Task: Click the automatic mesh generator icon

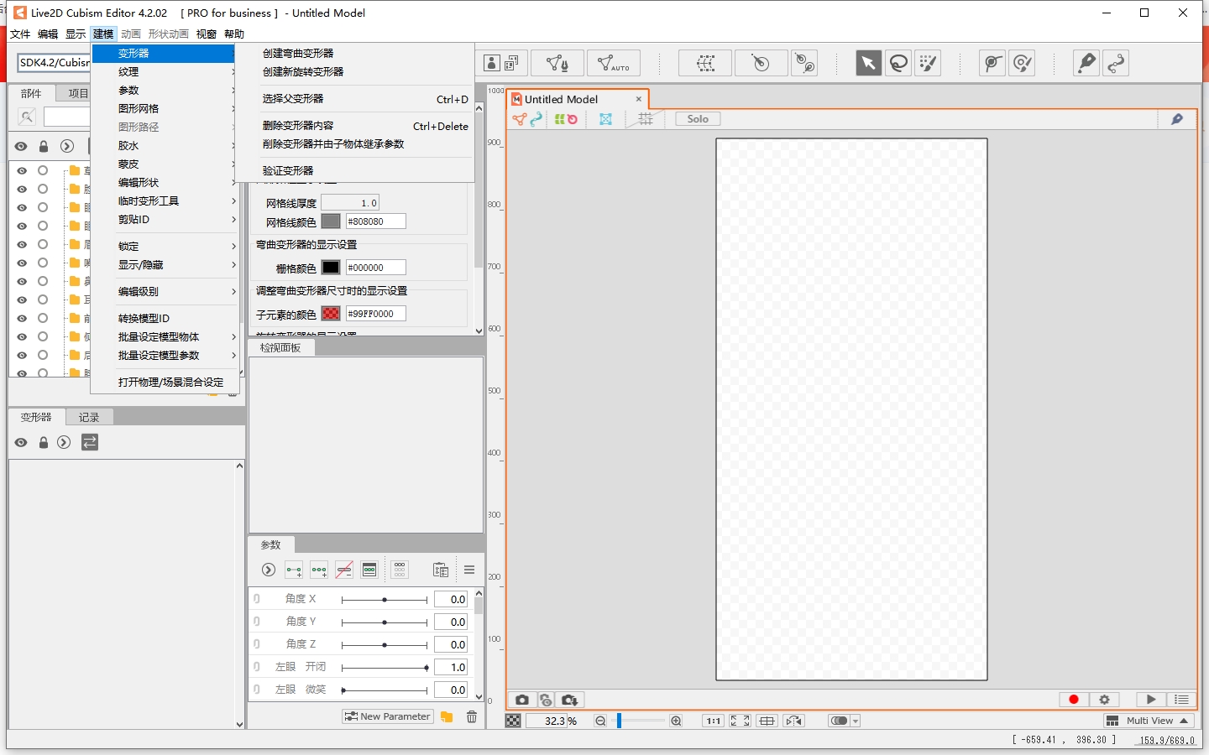Action: [614, 63]
